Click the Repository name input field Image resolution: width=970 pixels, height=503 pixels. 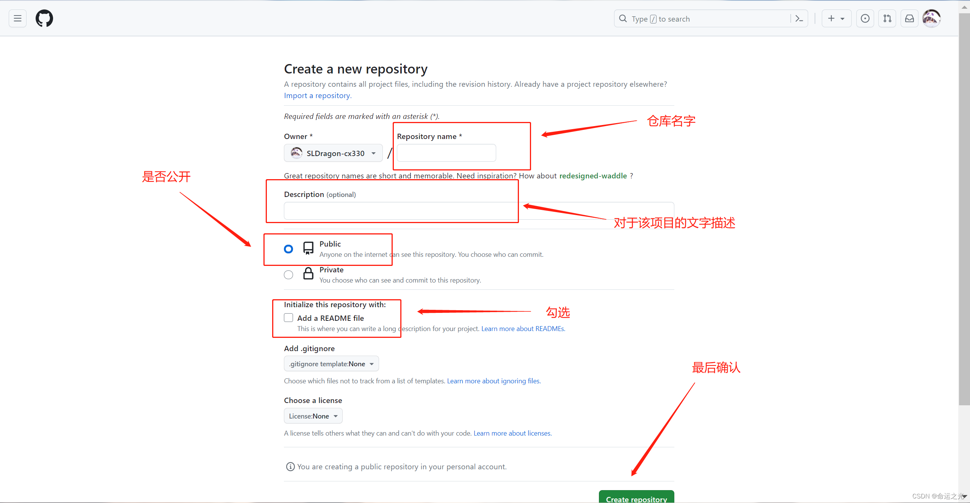(446, 153)
